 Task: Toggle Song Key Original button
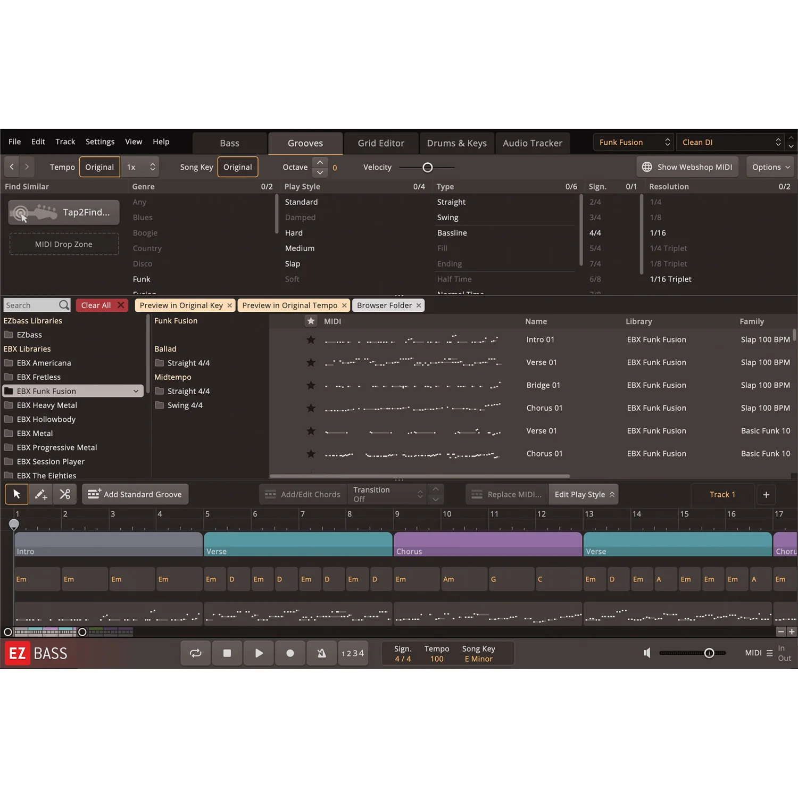(238, 167)
